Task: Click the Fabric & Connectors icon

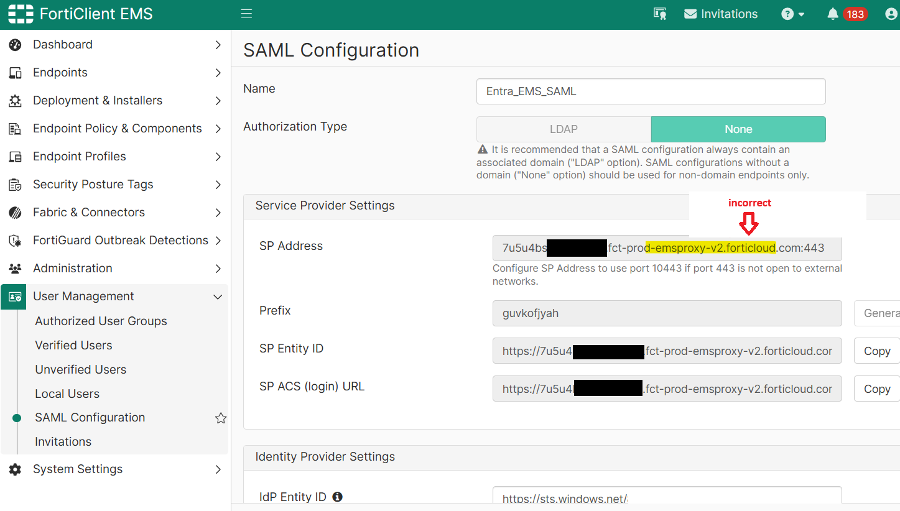Action: (x=15, y=213)
